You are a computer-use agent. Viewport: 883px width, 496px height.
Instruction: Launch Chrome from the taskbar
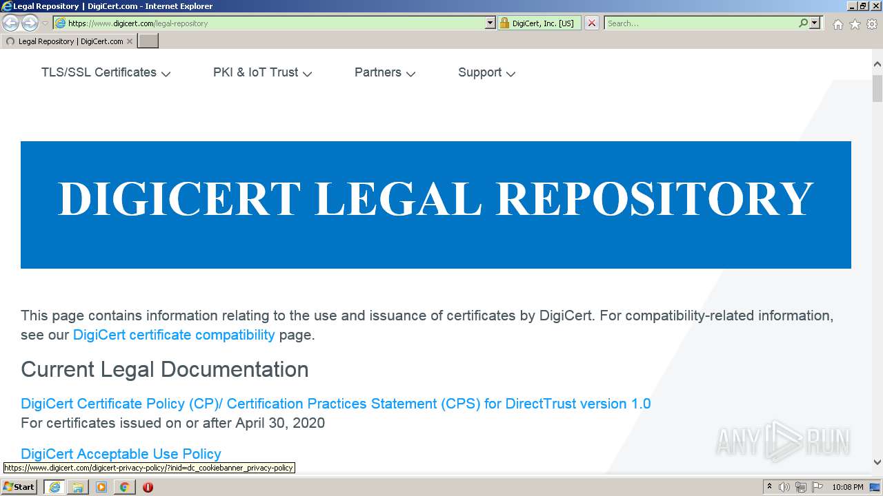click(x=124, y=487)
